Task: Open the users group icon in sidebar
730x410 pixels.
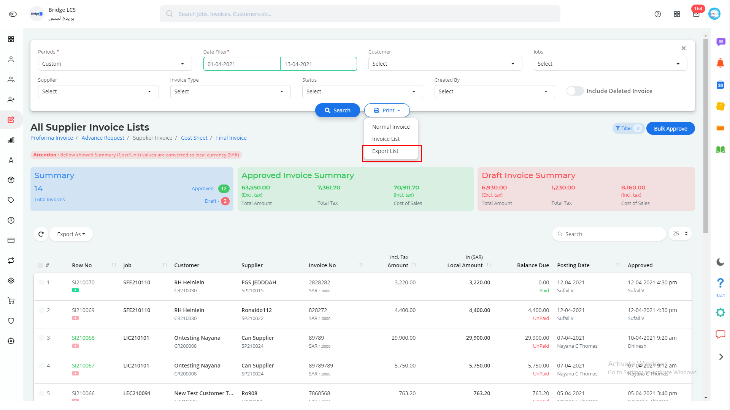Action: [11, 79]
